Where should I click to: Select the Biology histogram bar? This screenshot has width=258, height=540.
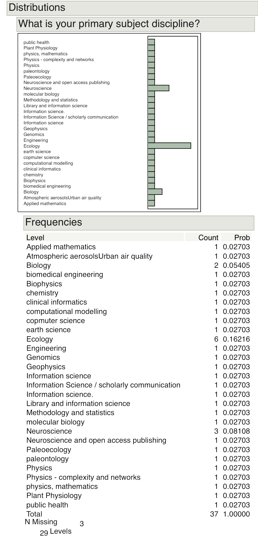(155, 192)
